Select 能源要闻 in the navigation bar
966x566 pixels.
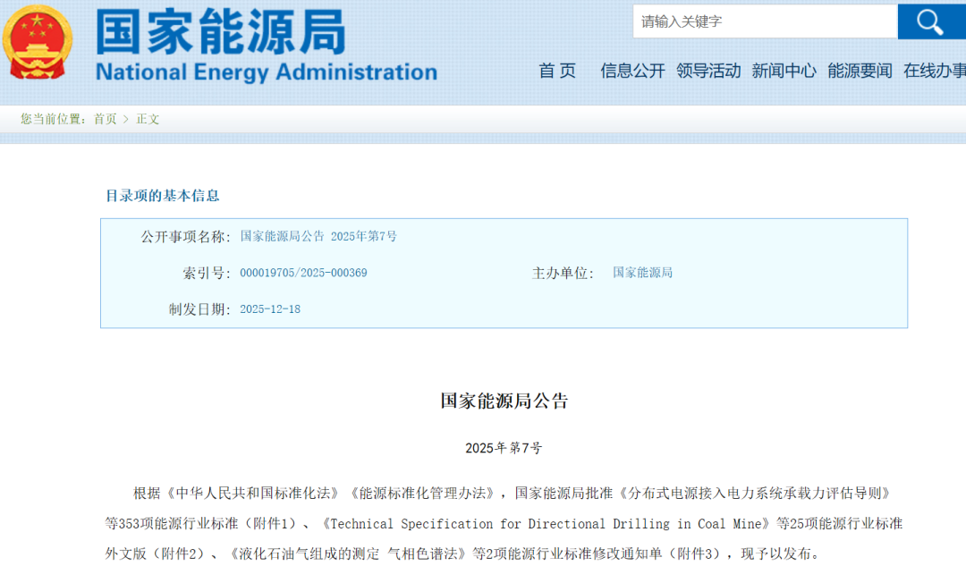tap(860, 71)
